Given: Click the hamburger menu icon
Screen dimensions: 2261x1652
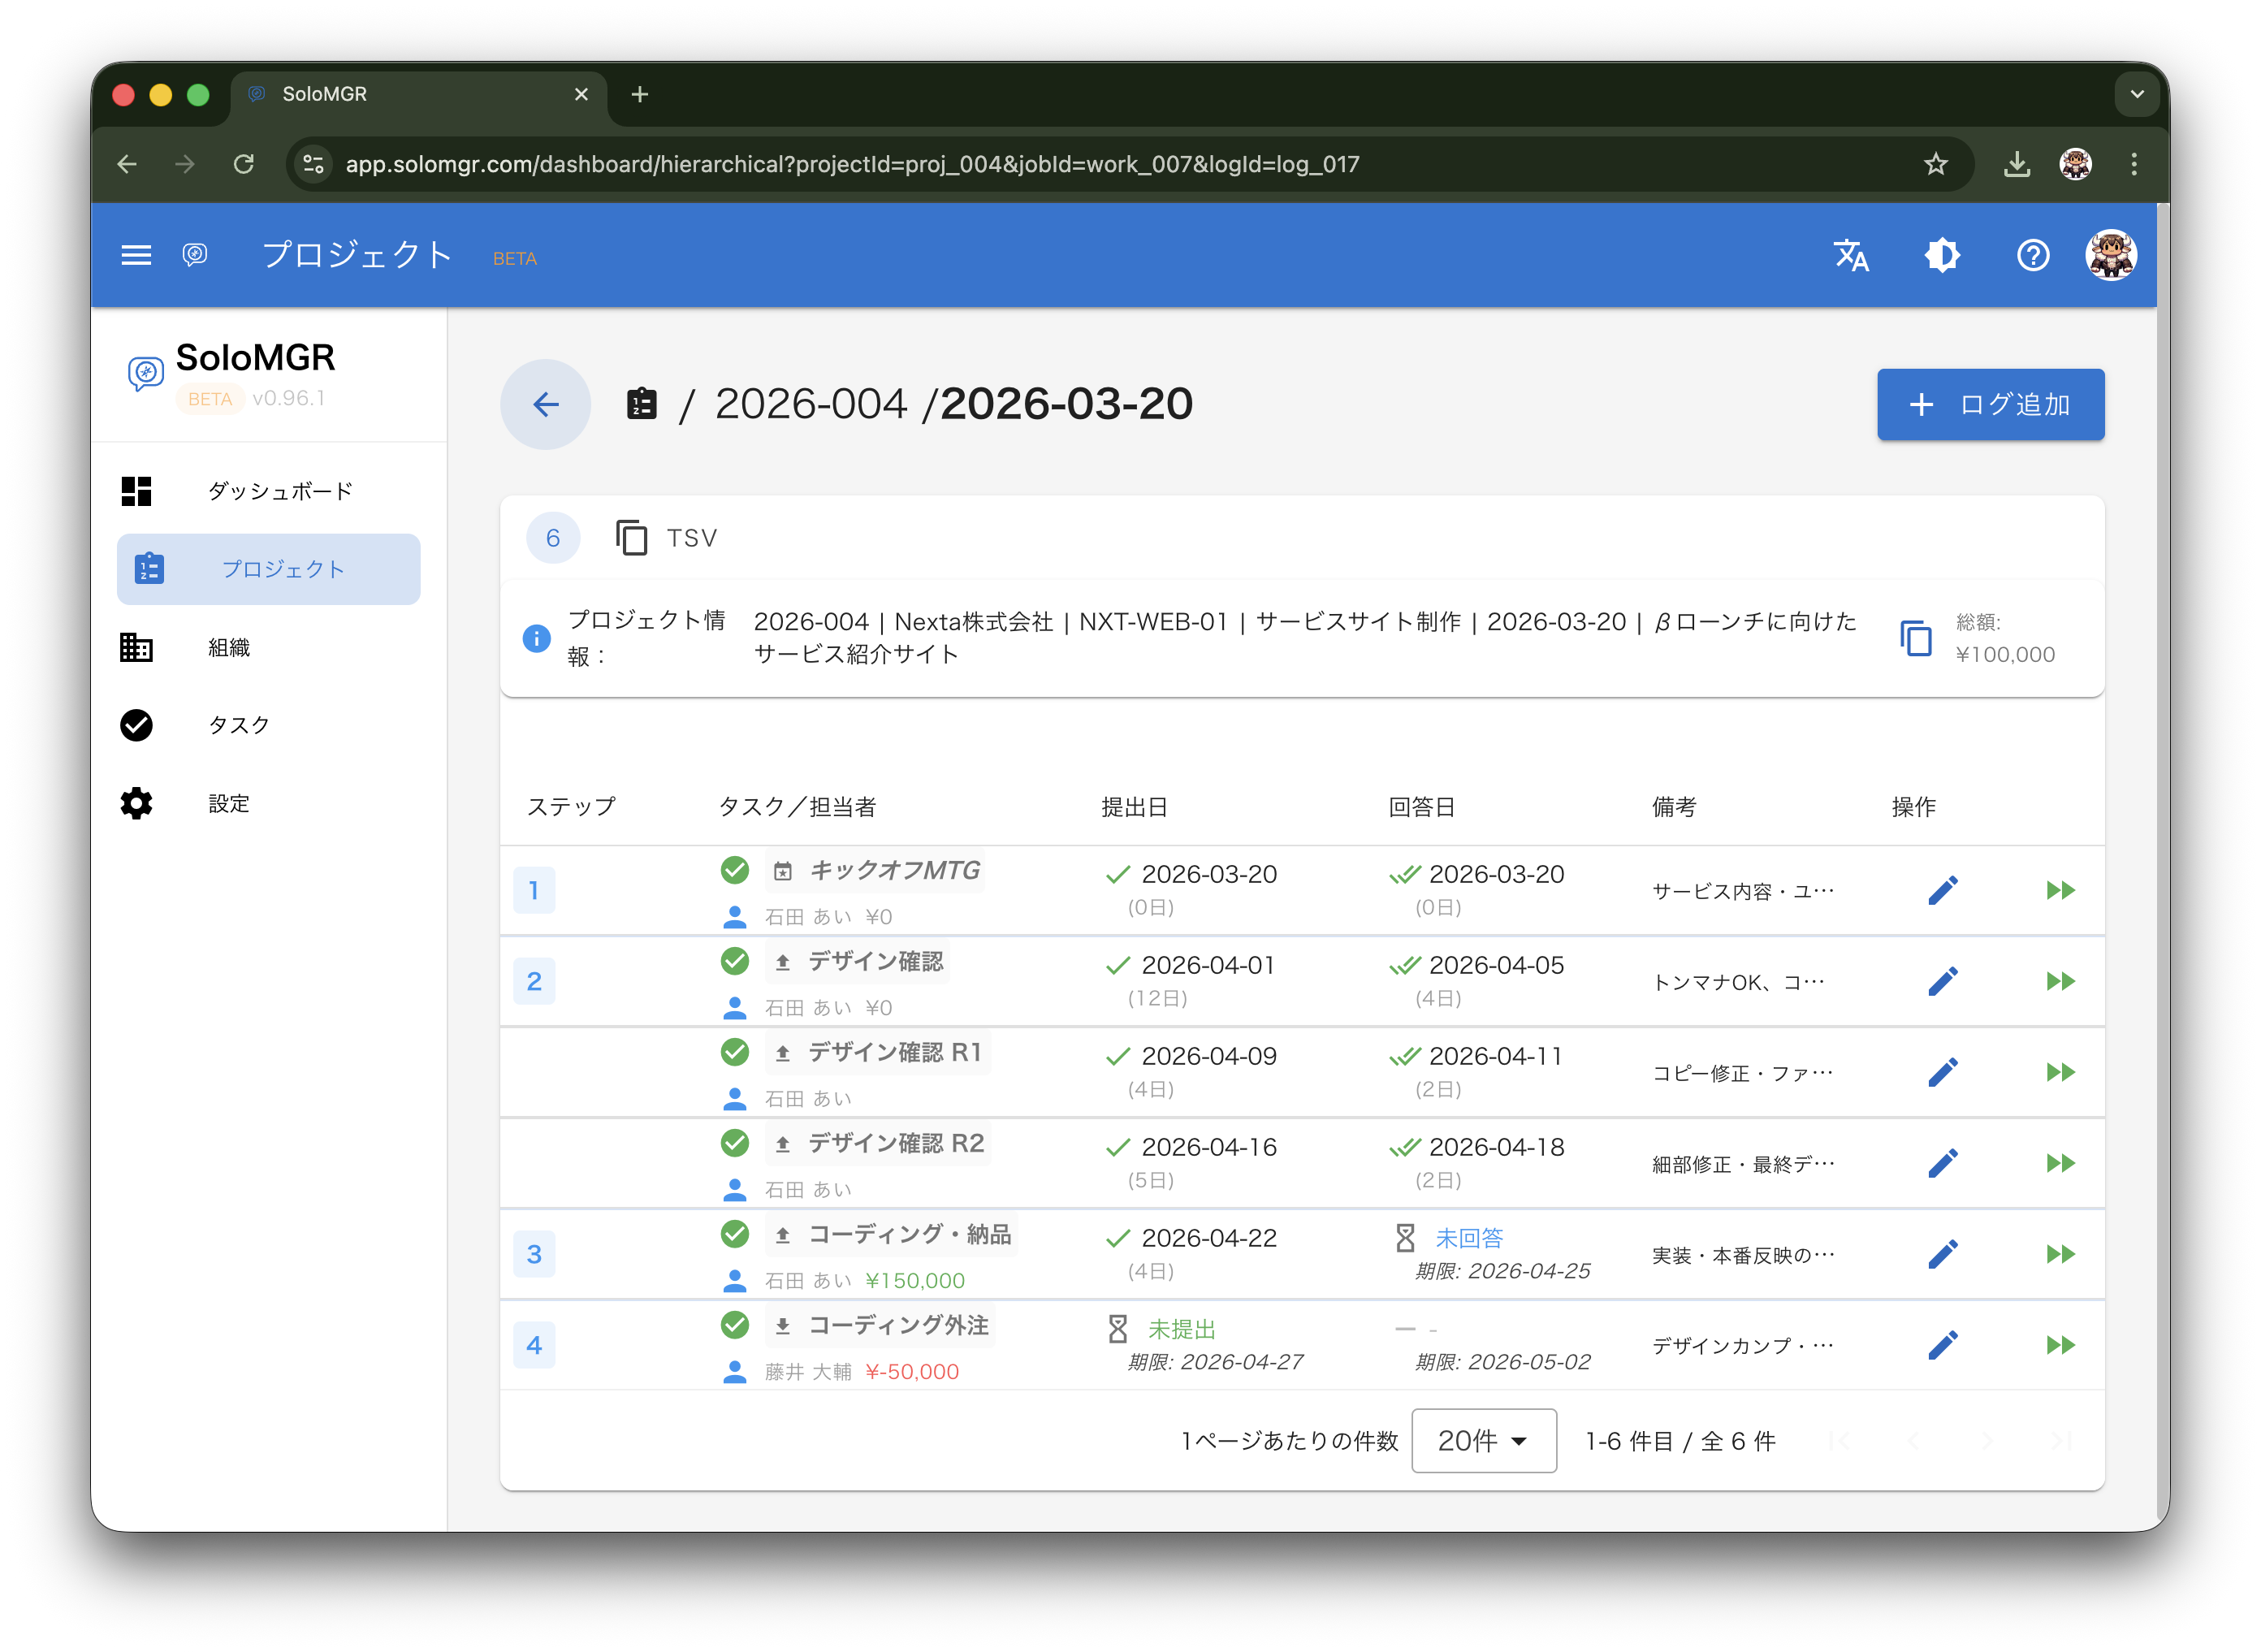Looking at the screenshot, I should point(136,255).
